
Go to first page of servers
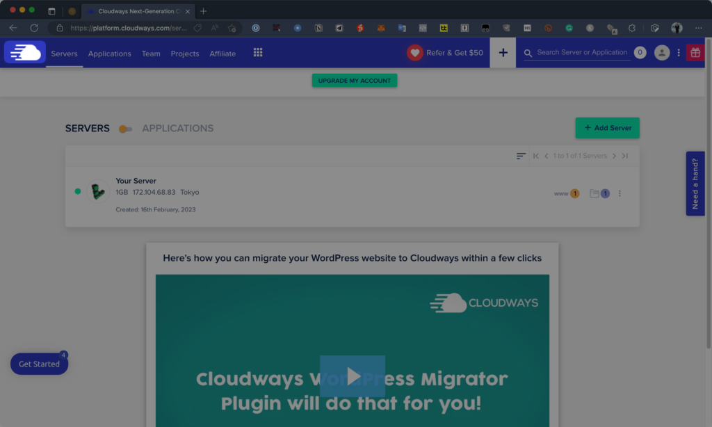536,156
